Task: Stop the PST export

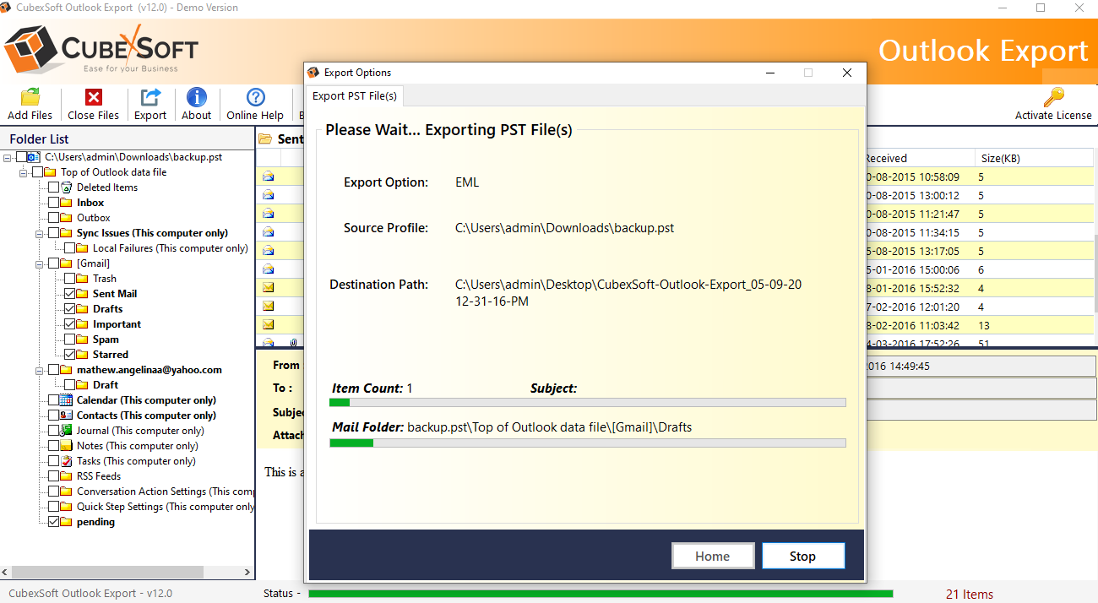Action: click(x=803, y=556)
